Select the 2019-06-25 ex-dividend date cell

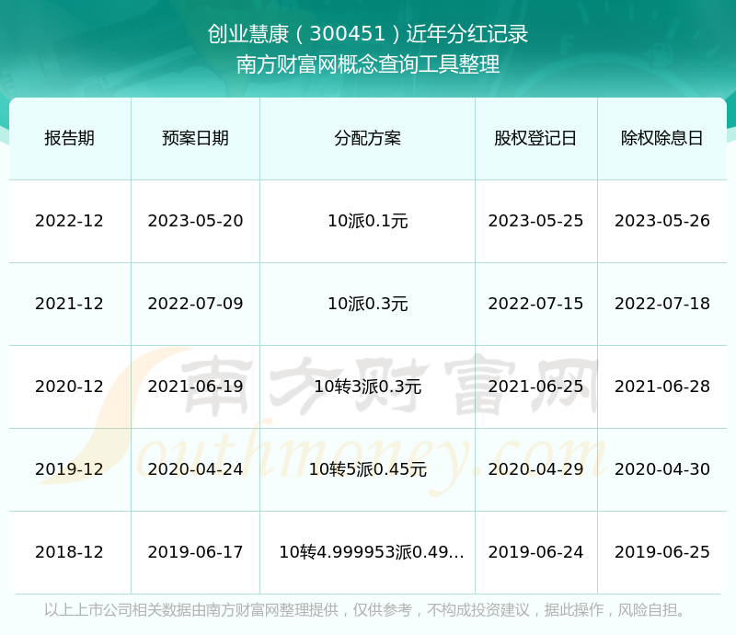(661, 552)
